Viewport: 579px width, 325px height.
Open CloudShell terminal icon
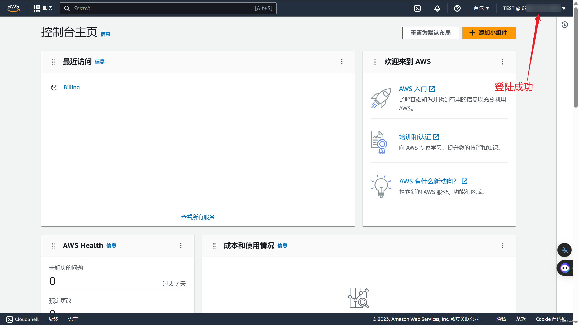(x=418, y=8)
